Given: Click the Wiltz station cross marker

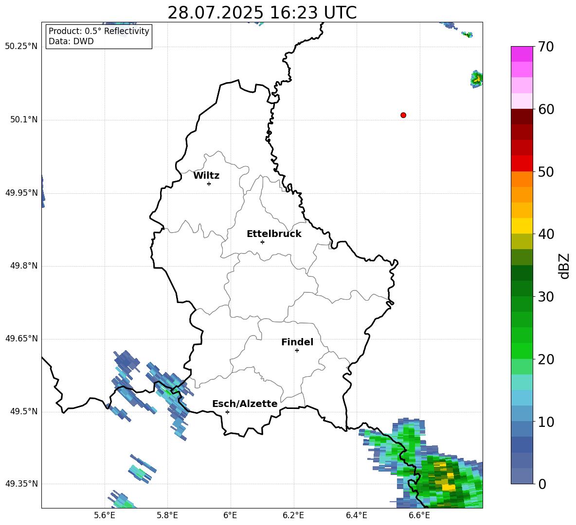Looking at the screenshot, I should [209, 184].
